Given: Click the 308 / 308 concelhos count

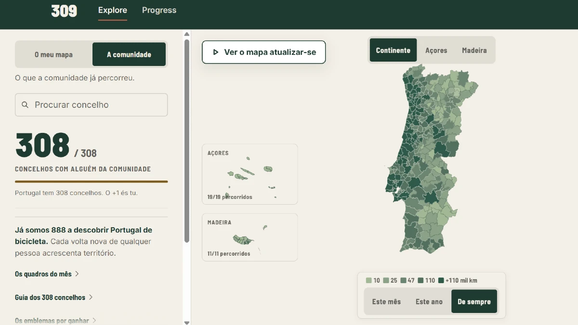Looking at the screenshot, I should 56,145.
